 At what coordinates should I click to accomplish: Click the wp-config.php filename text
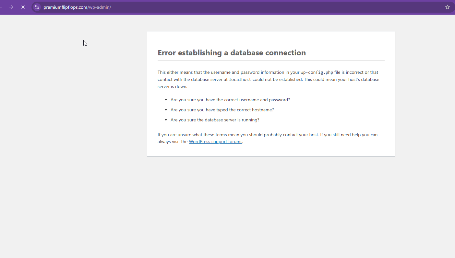[x=317, y=73]
